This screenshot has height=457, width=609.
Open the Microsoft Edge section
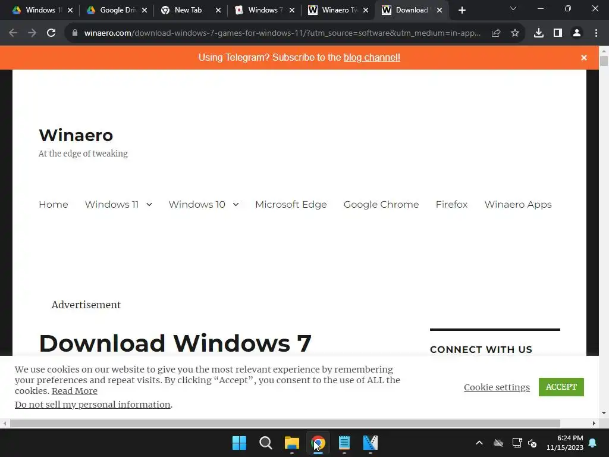pos(291,205)
